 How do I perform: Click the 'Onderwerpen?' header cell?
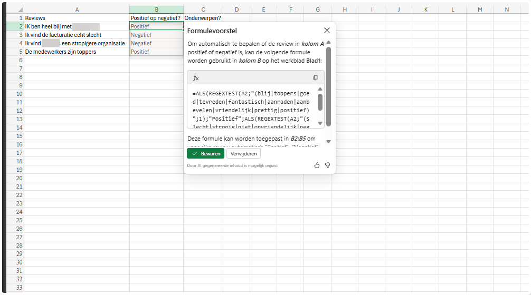(x=203, y=18)
